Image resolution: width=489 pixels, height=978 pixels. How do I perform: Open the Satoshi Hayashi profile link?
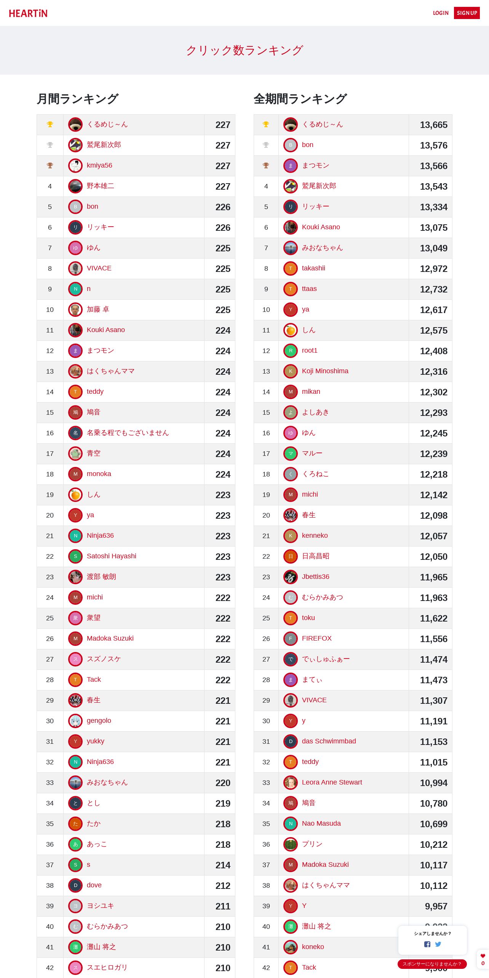click(111, 556)
